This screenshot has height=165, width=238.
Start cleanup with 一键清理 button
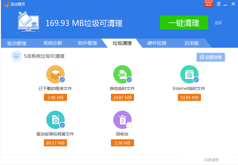coord(184,23)
